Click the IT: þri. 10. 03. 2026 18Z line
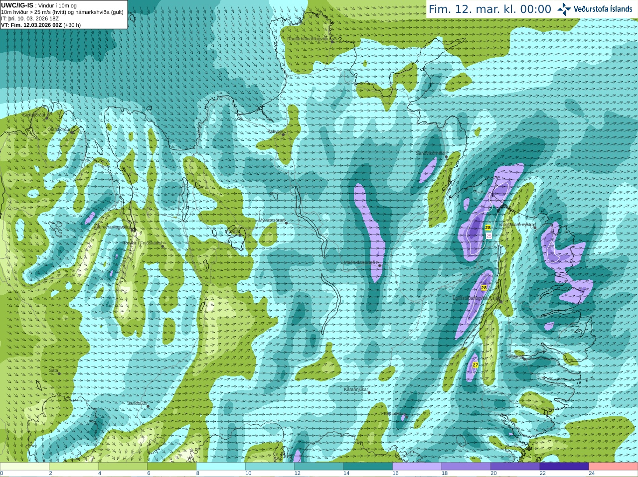The height and width of the screenshot is (477, 638). point(30,18)
